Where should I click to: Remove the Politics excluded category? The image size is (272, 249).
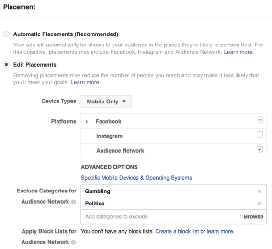tap(260, 204)
